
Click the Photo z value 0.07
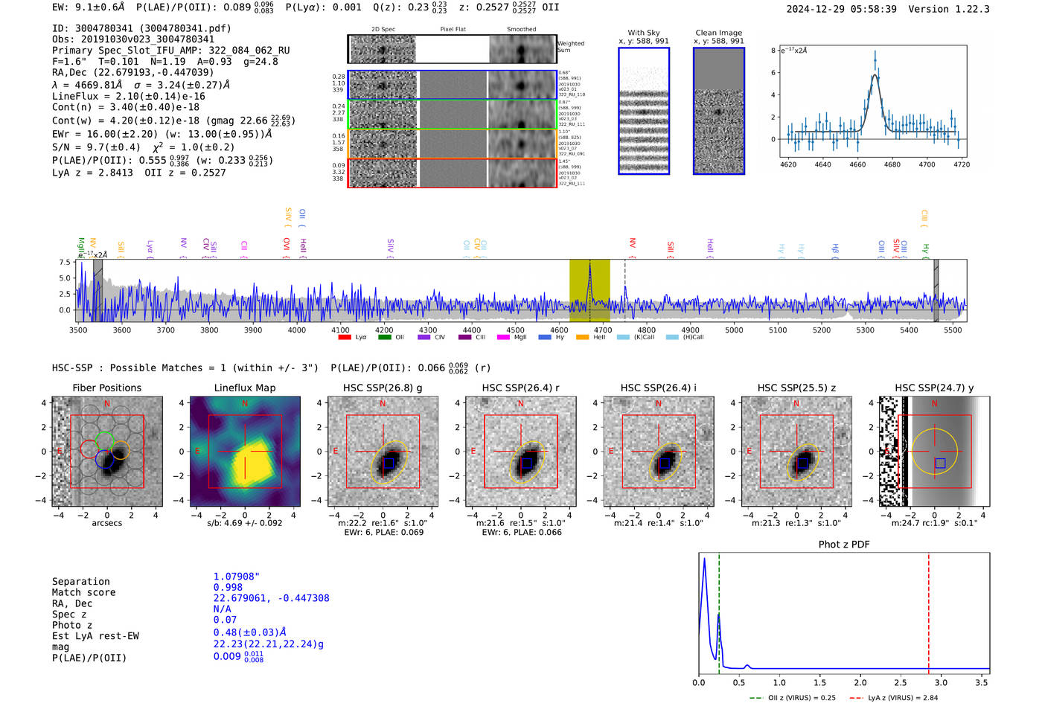(225, 620)
